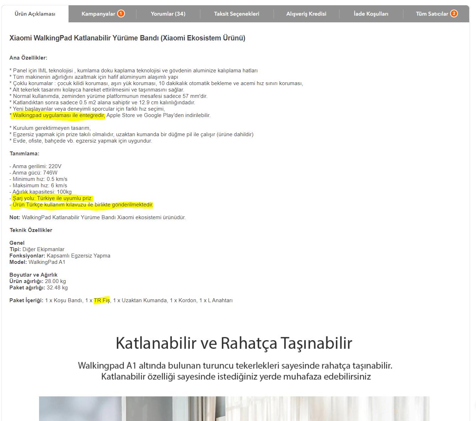Switch to the Kampanyalar tab

tap(103, 14)
